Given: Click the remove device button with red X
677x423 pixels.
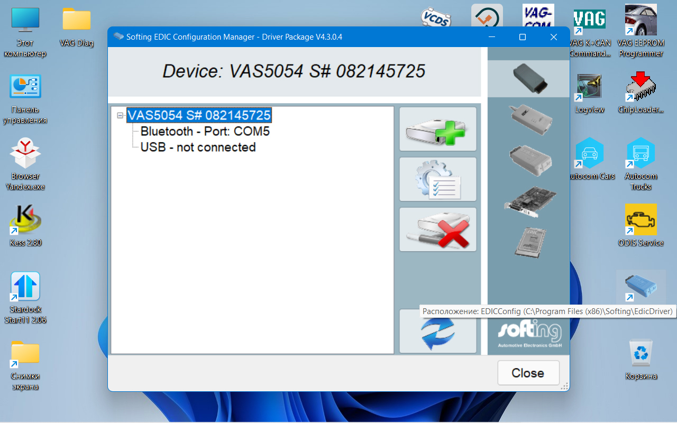Looking at the screenshot, I should coord(438,229).
